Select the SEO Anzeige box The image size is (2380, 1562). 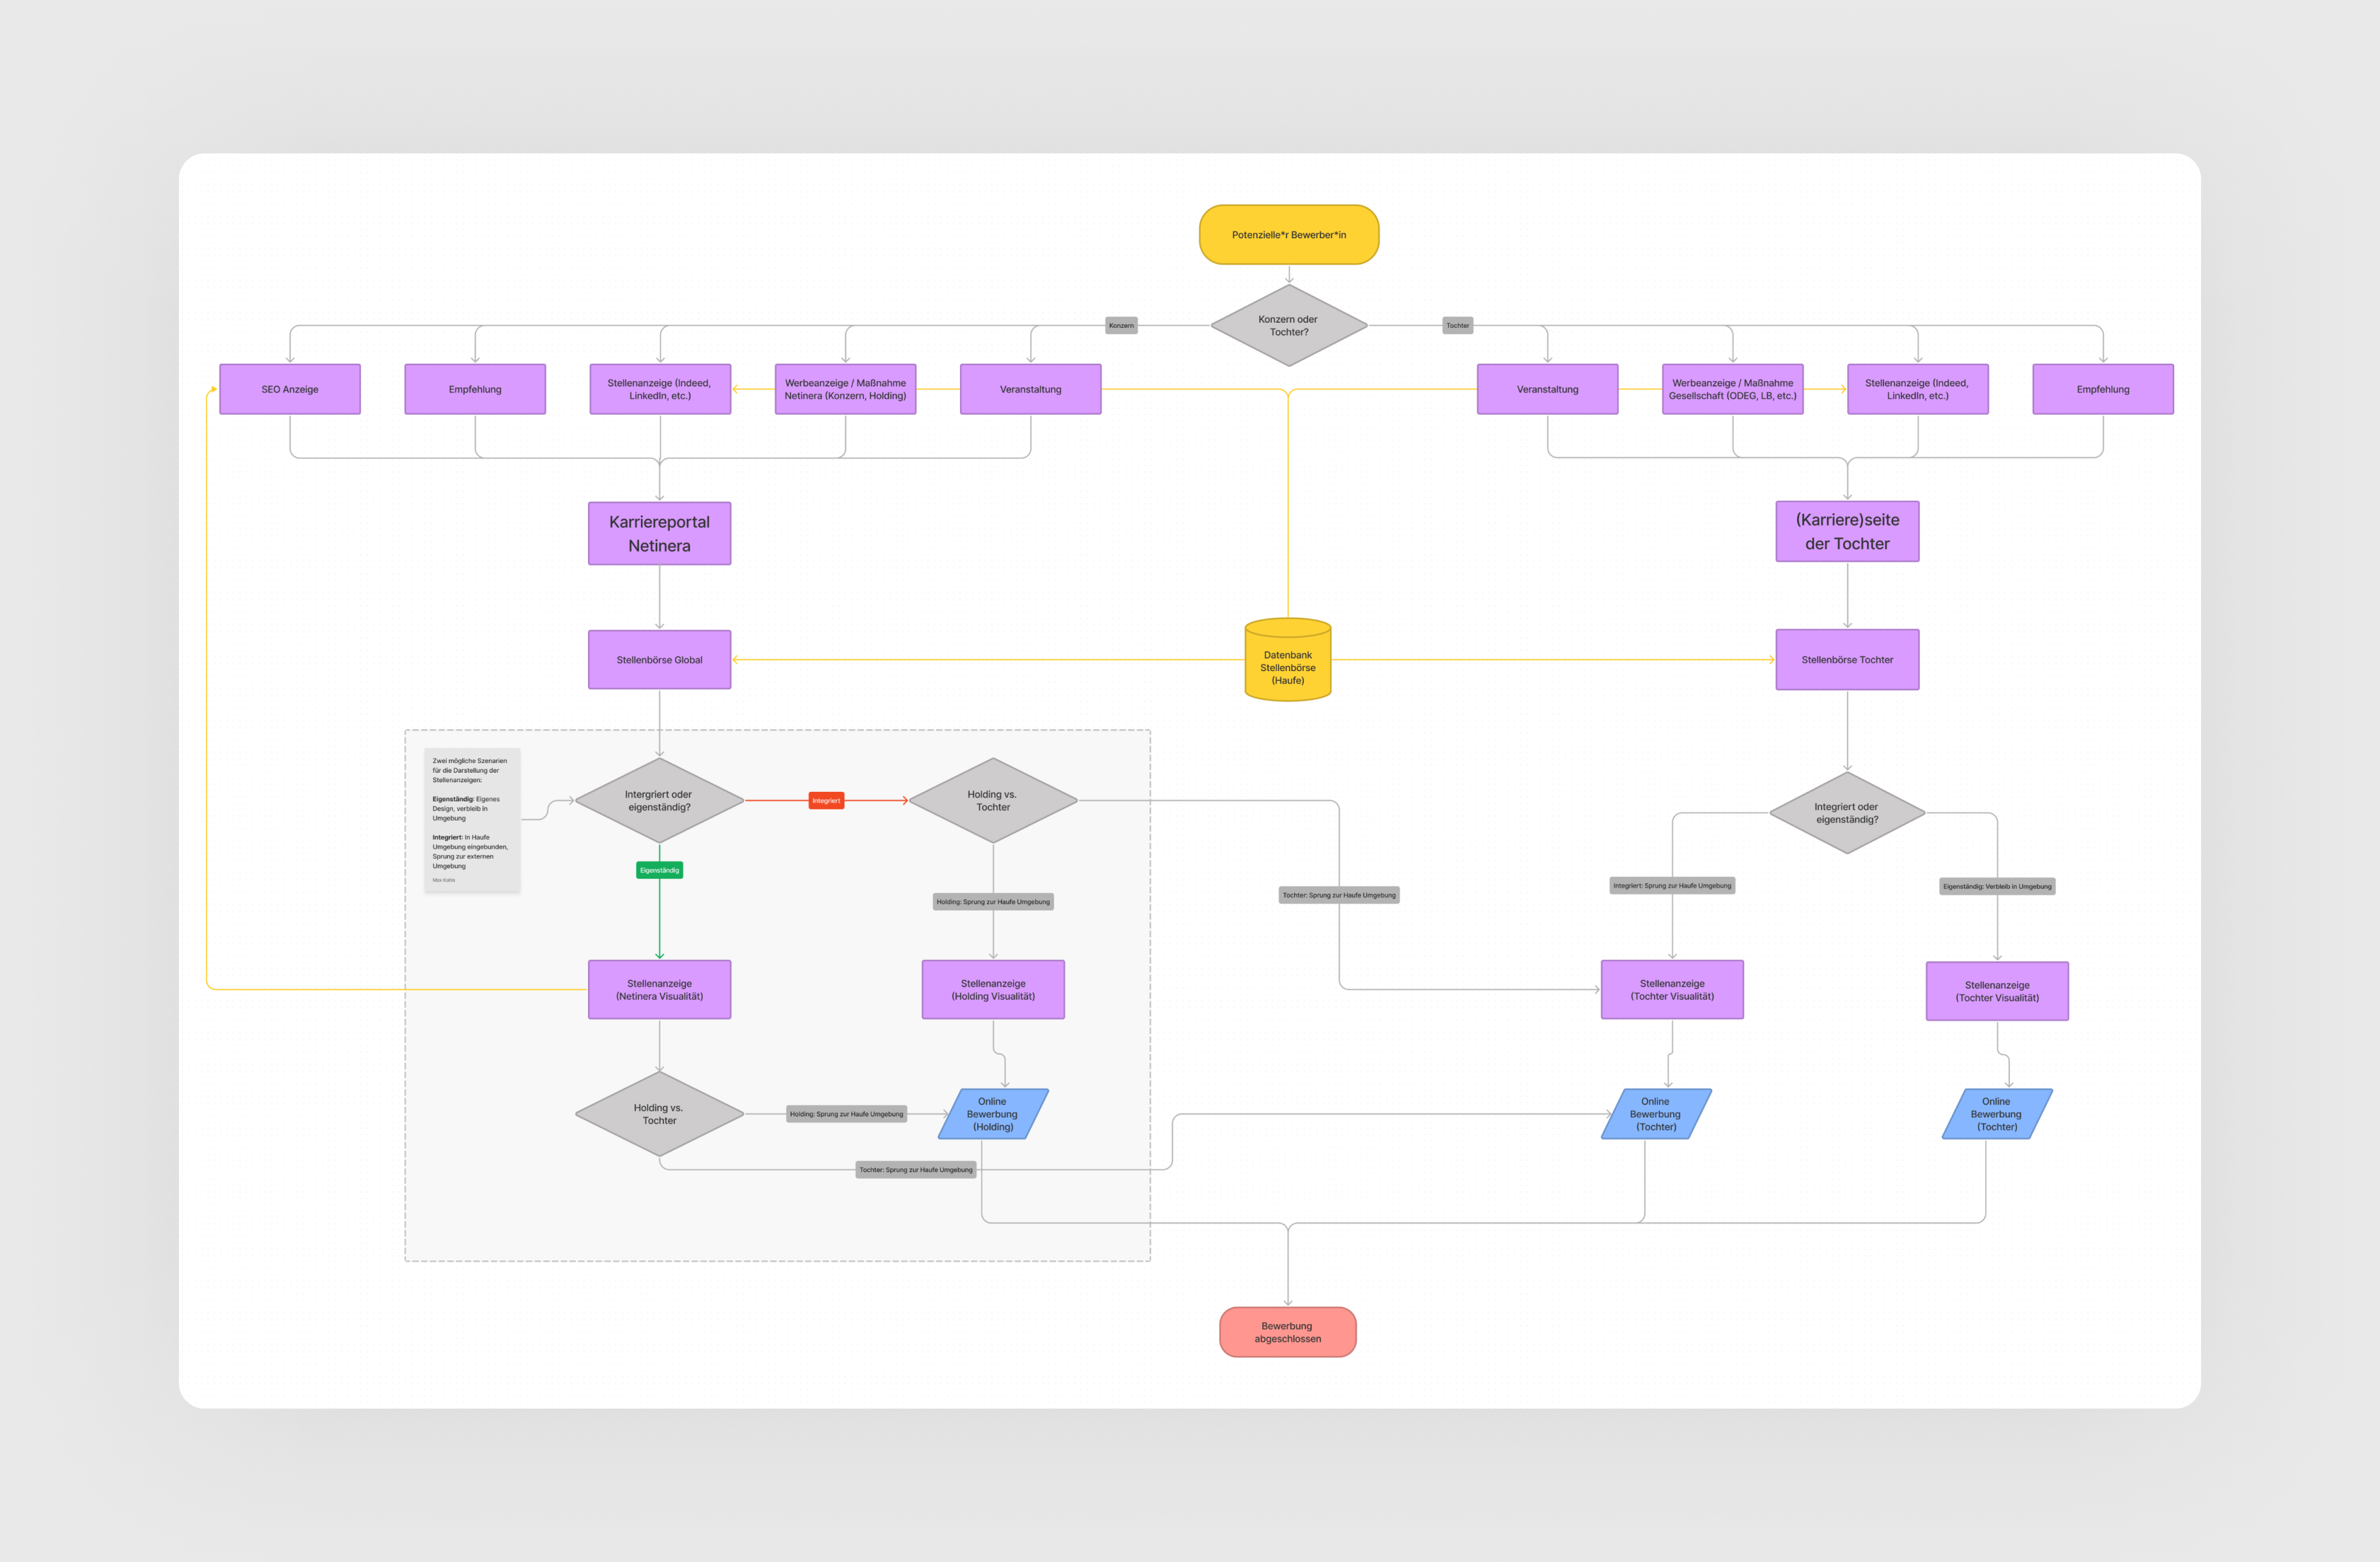(x=290, y=389)
